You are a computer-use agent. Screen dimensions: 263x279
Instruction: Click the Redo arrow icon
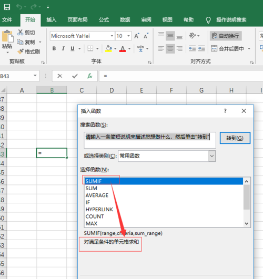coord(34,7)
